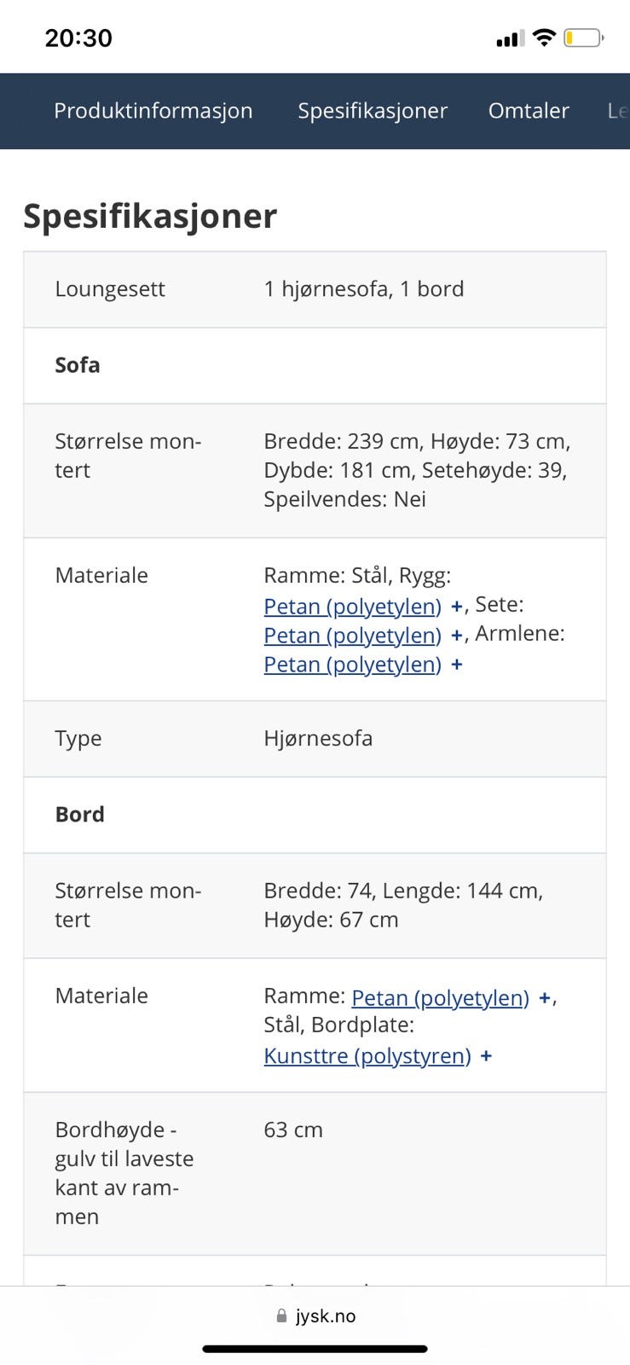The image size is (630, 1365).
Task: Open the Petan link for Armlene material
Action: 351,664
